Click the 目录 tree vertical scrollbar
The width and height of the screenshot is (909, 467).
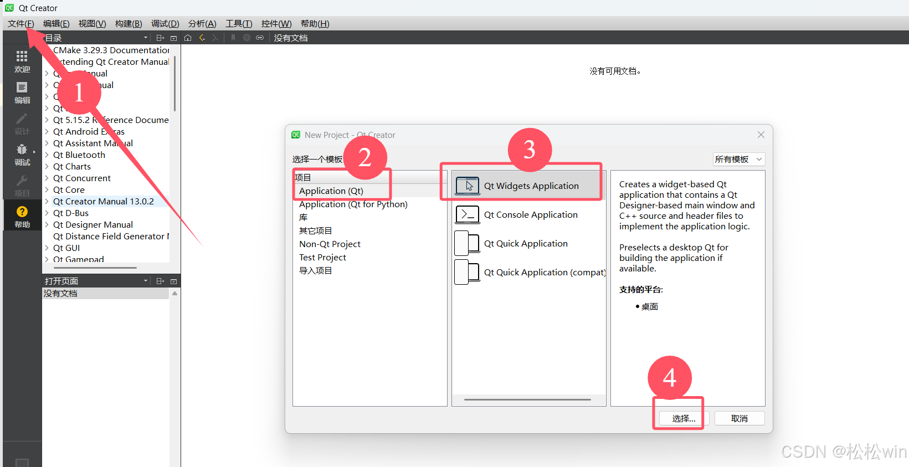[x=175, y=84]
